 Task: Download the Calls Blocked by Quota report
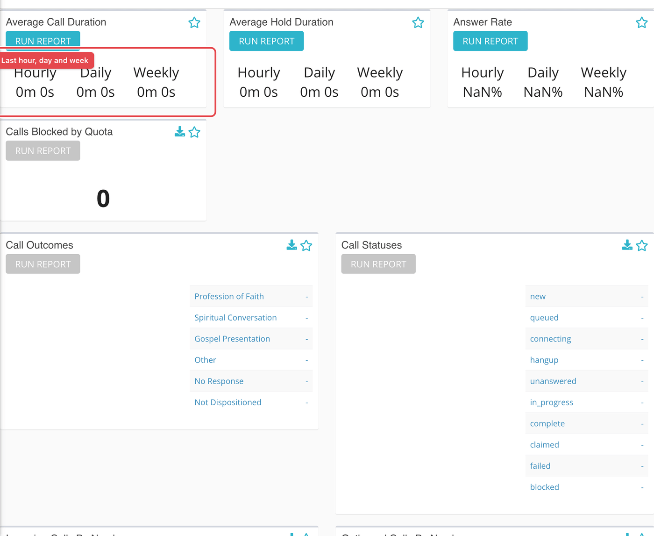click(x=180, y=132)
